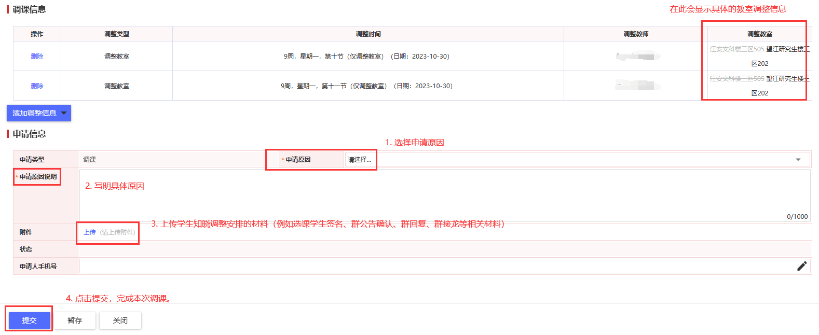Click the 调整教室 column header
The width and height of the screenshot is (819, 335).
(759, 34)
